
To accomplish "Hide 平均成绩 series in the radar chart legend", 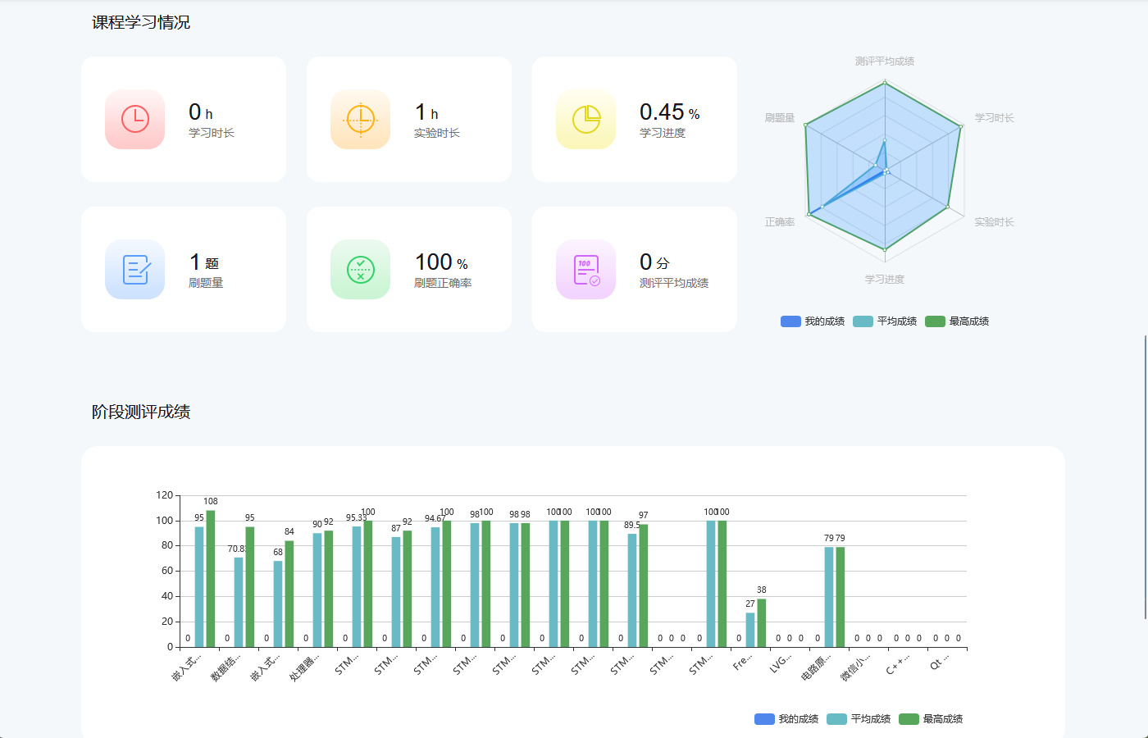I will point(884,321).
